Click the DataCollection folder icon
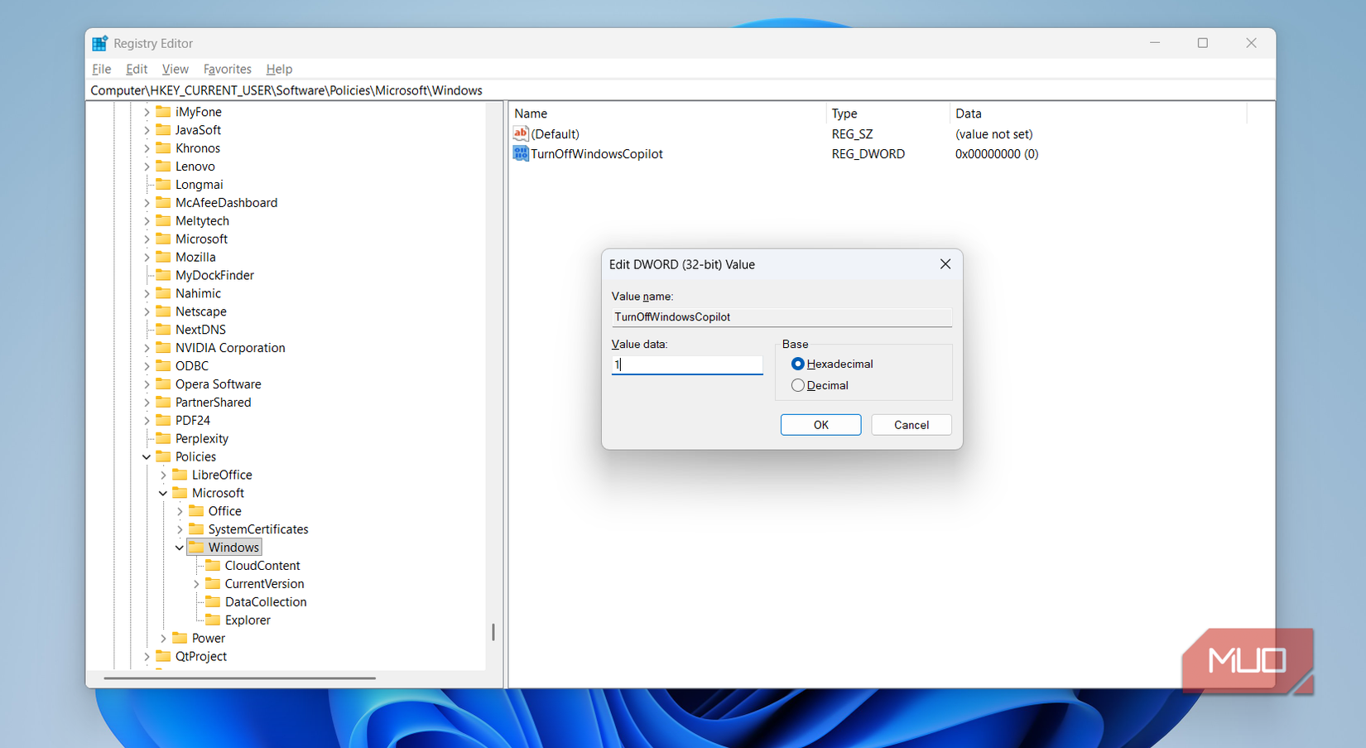 click(213, 602)
